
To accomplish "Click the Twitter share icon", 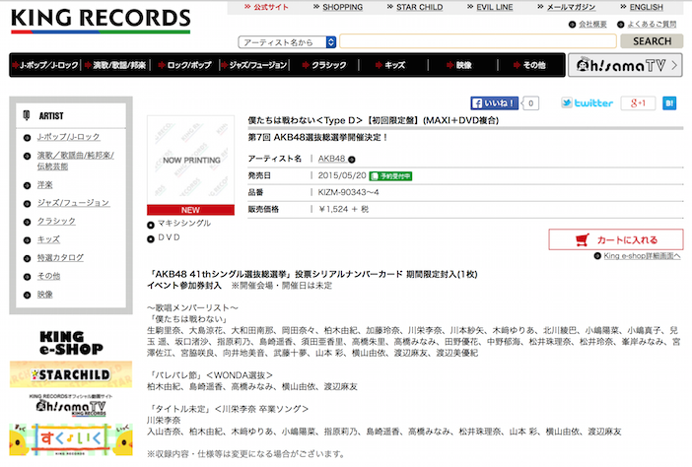I will point(587,102).
